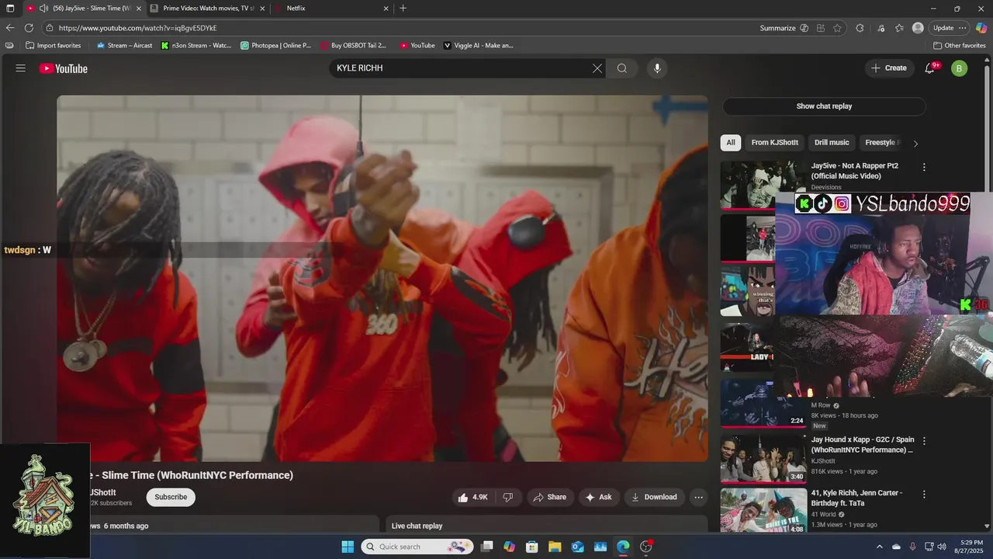Select the All filter chip
993x559 pixels.
click(730, 143)
